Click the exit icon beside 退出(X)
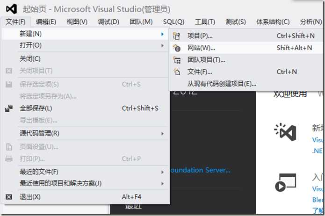 (x=9, y=197)
